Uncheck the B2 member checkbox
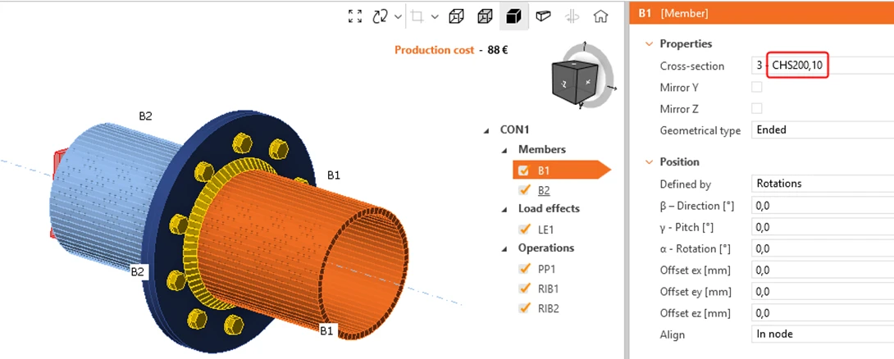Image resolution: width=894 pixels, height=359 pixels. click(x=523, y=190)
